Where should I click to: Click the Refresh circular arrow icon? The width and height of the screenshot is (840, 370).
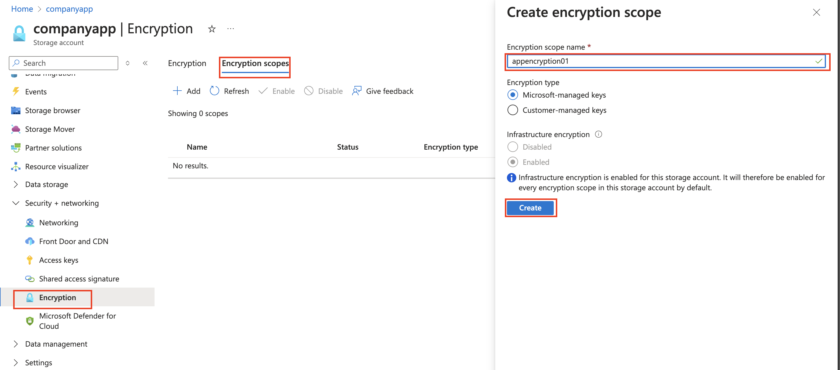(214, 91)
